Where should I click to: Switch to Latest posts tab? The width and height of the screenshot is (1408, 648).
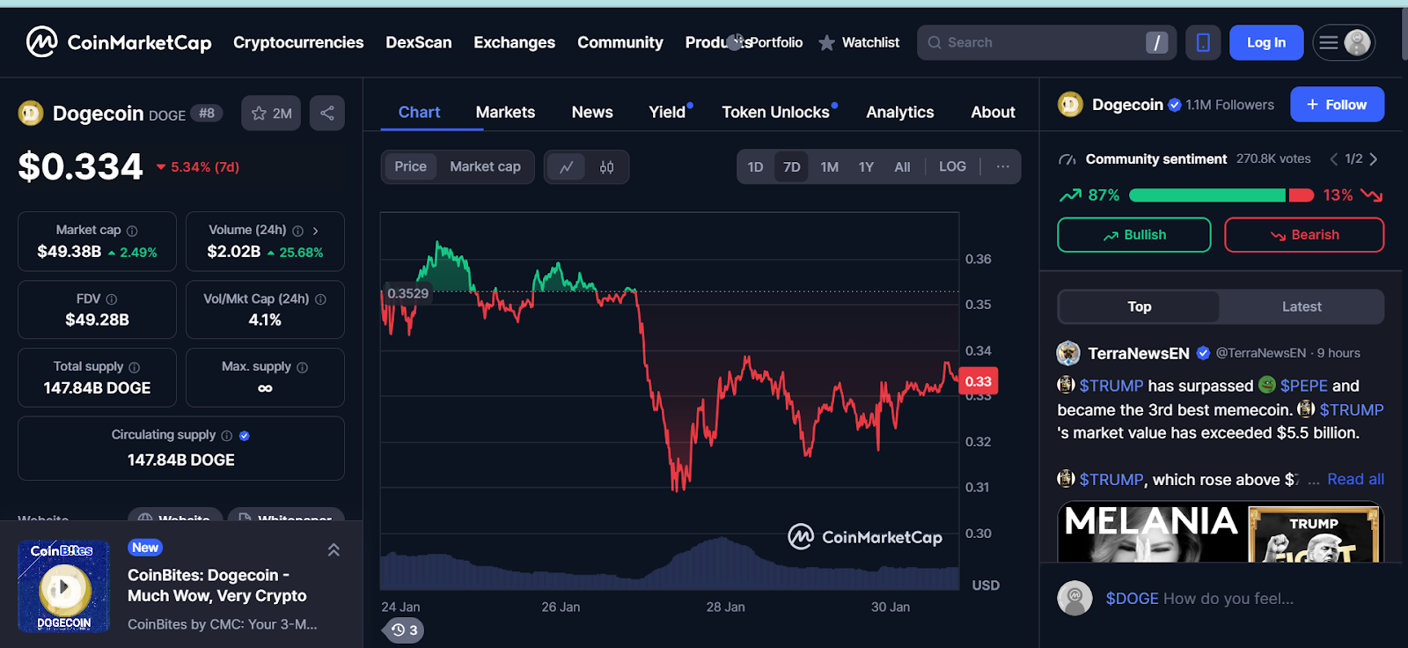click(1301, 306)
